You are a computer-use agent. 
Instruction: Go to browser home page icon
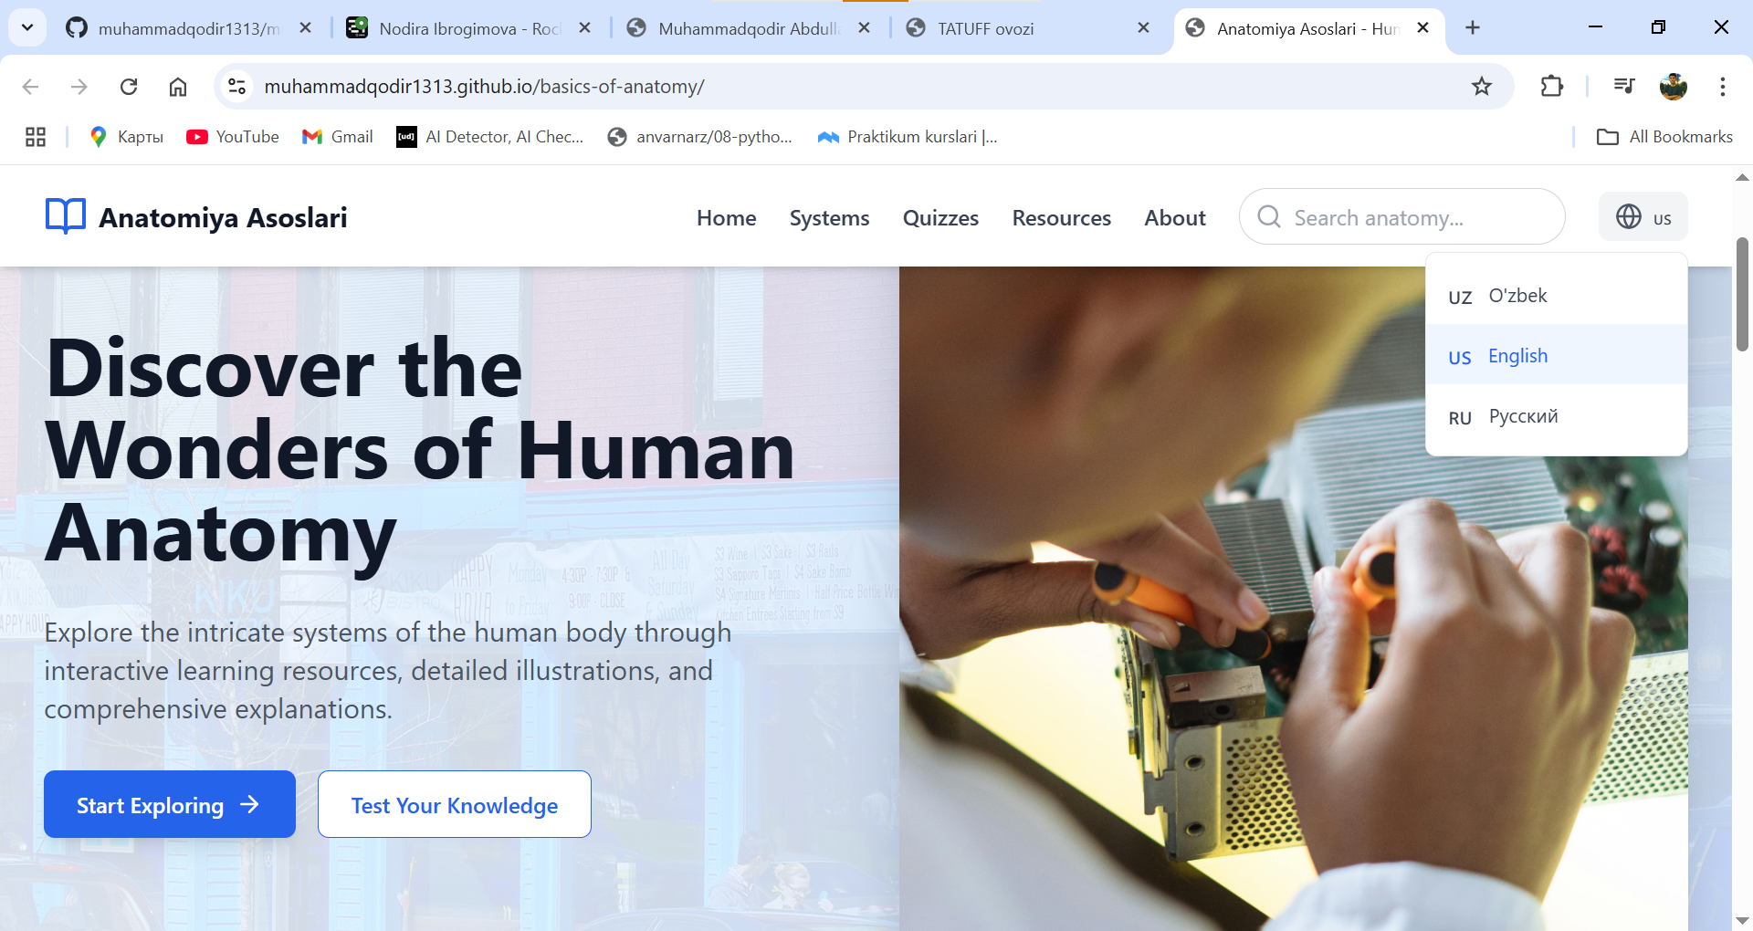178,87
